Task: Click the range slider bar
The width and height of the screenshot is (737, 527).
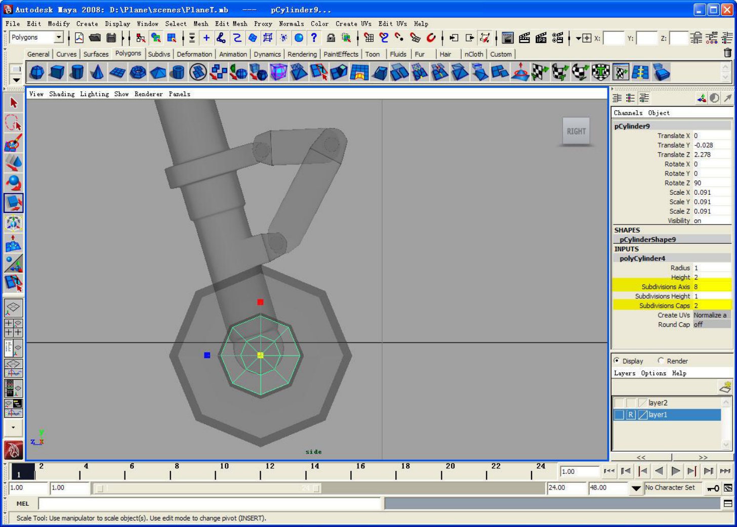Action: point(208,488)
